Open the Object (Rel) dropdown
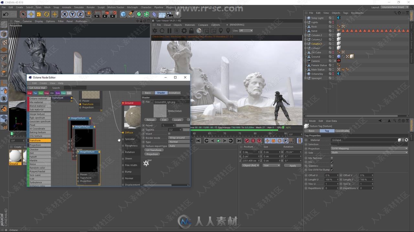The height and width of the screenshot is (232, 414). coord(251,166)
